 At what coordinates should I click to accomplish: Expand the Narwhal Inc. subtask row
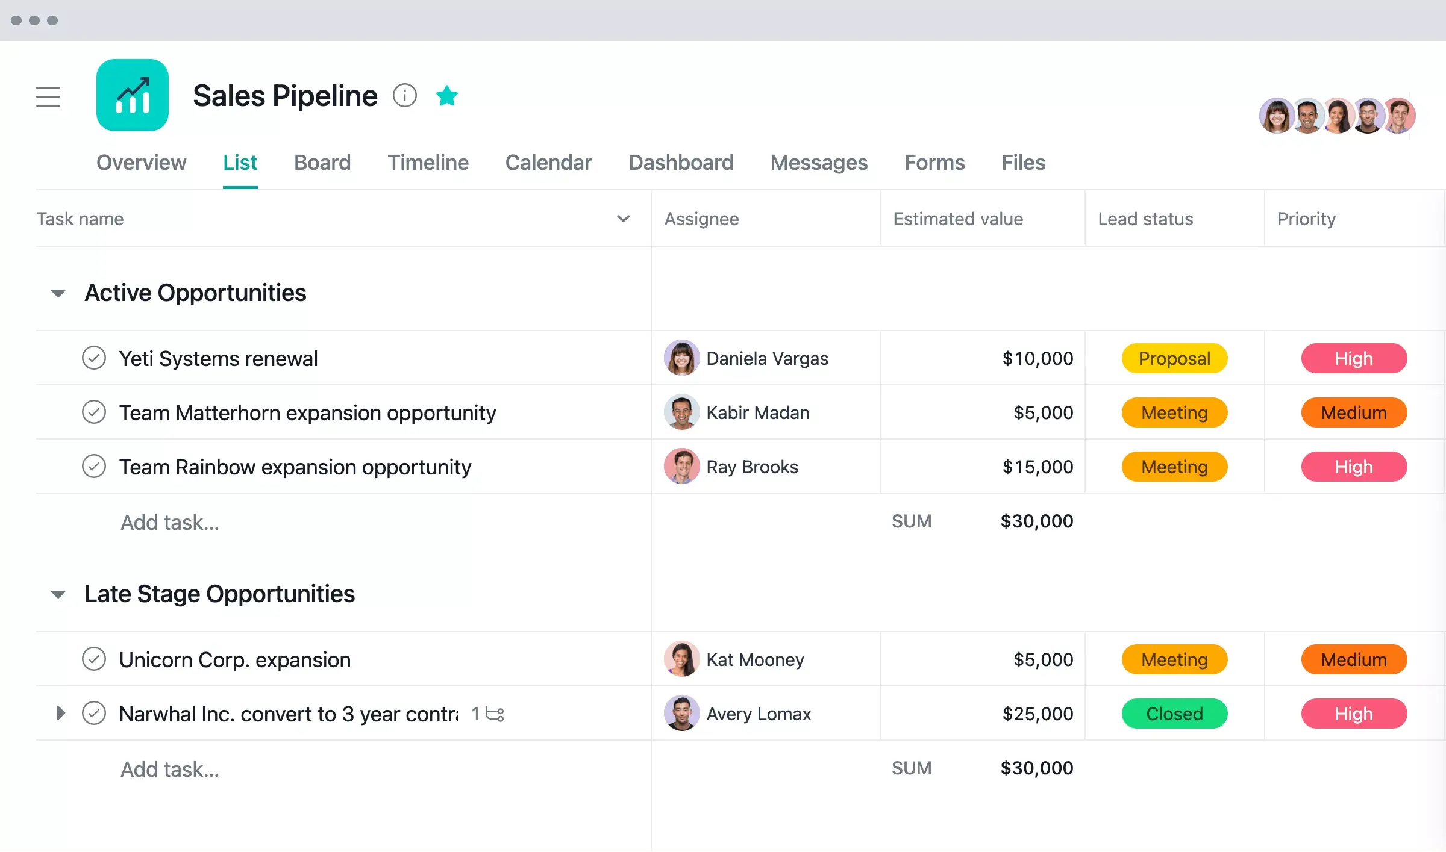tap(61, 713)
